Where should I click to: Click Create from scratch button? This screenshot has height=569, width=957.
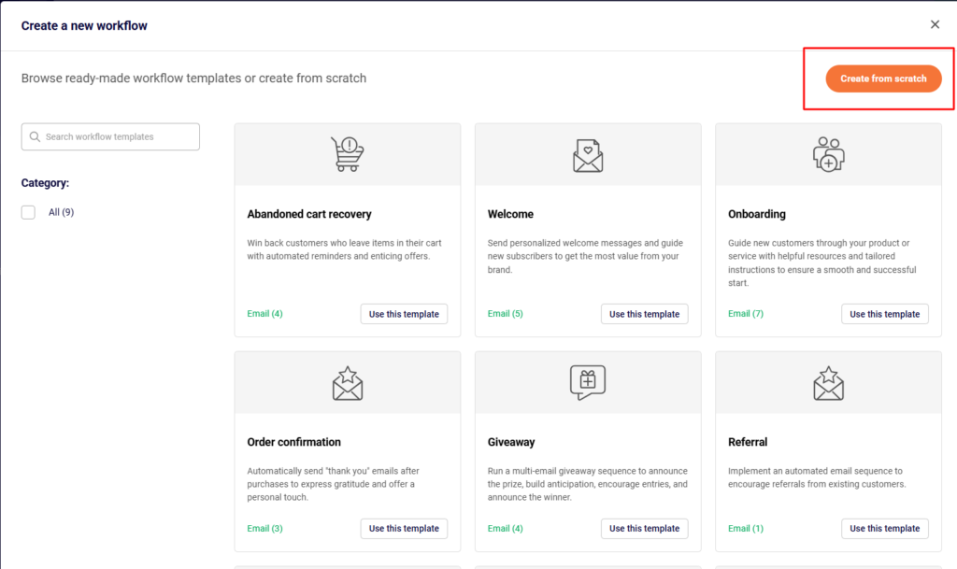coord(883,78)
